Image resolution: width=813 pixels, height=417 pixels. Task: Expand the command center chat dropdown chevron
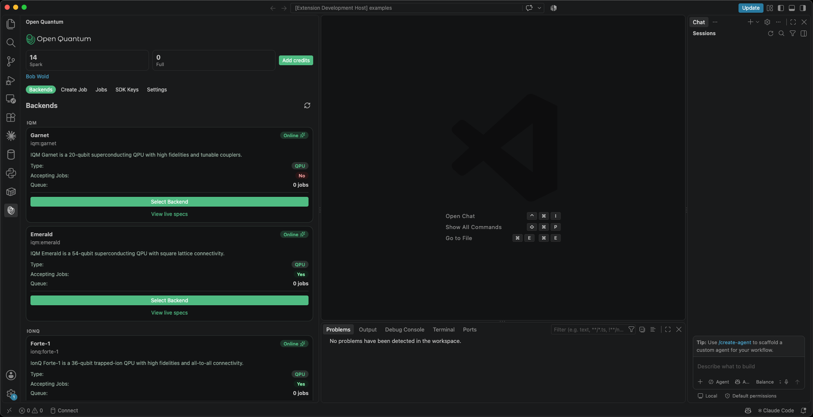540,8
